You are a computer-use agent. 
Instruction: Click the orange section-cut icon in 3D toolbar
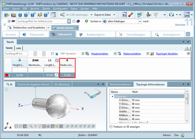coord(57,126)
